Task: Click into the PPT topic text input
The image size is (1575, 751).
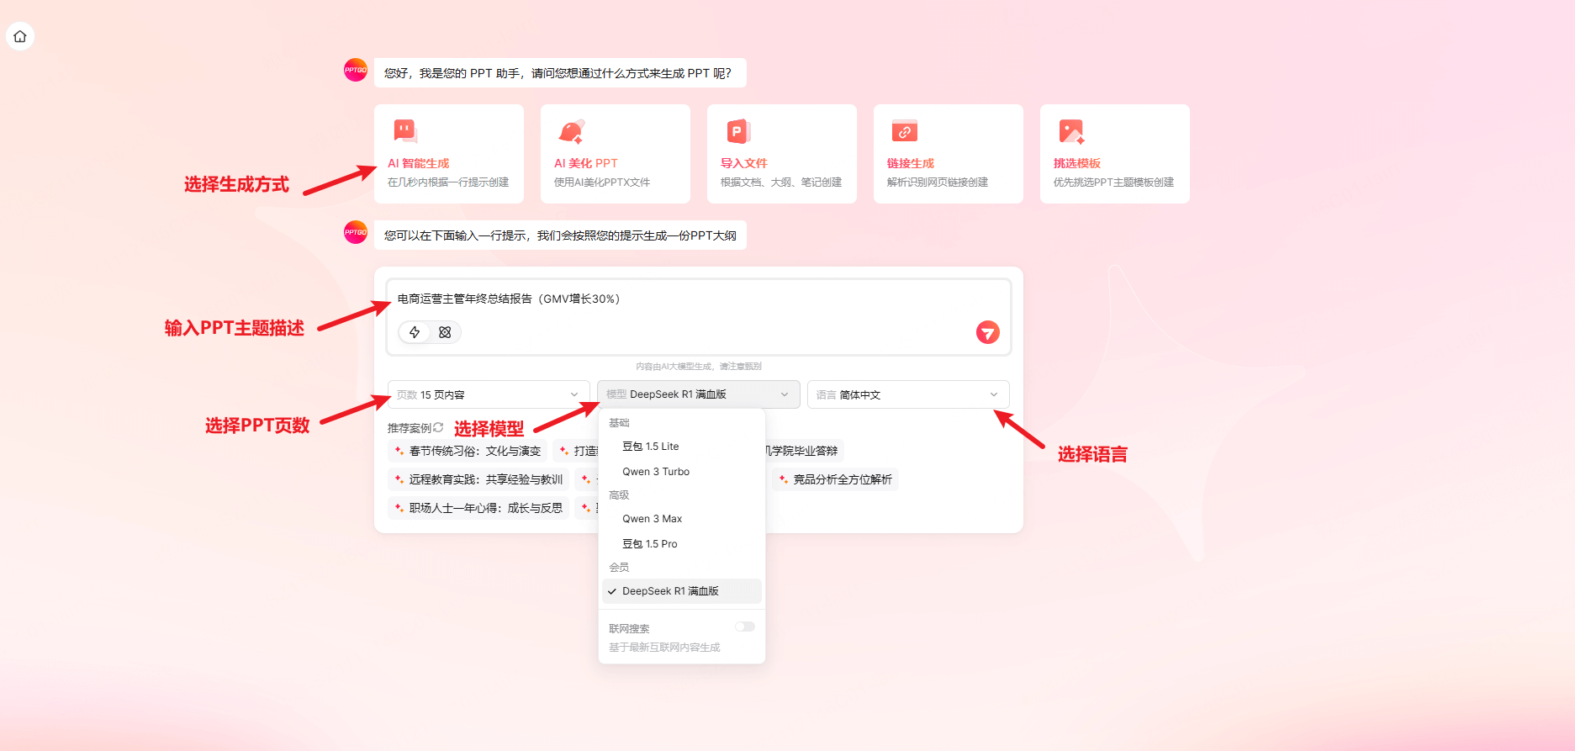Action: (x=698, y=299)
